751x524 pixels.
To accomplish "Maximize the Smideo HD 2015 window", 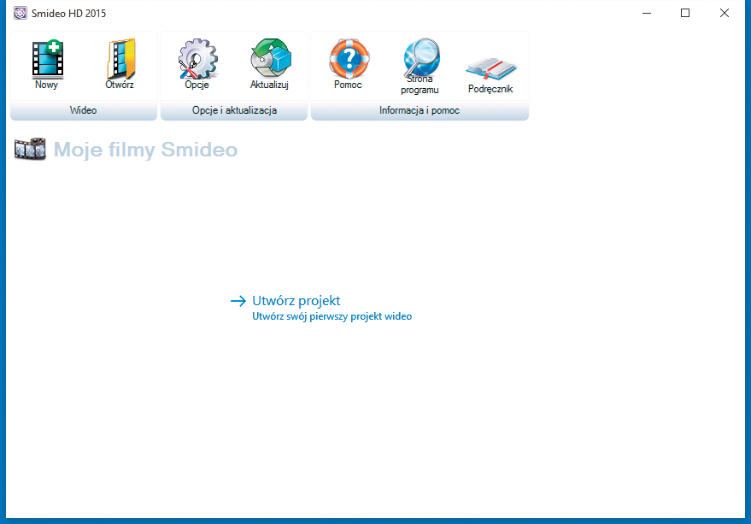I will tap(685, 13).
